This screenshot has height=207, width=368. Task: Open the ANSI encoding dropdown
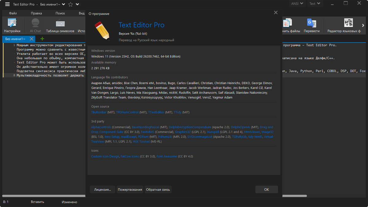click(297, 4)
